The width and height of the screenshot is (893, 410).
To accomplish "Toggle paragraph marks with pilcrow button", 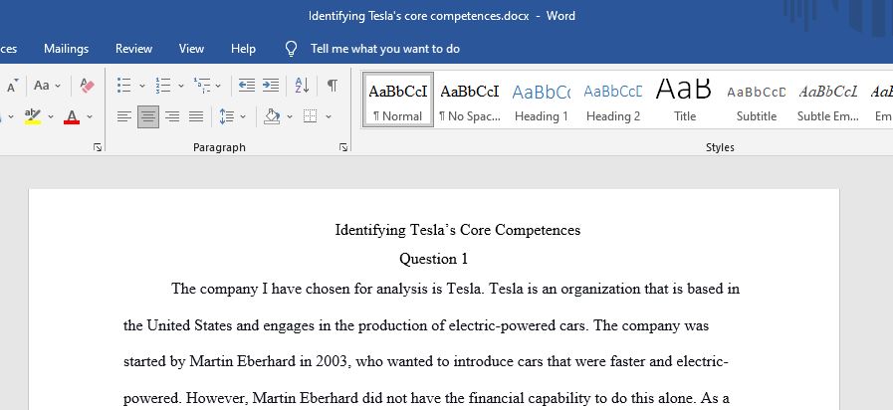I will tap(333, 86).
